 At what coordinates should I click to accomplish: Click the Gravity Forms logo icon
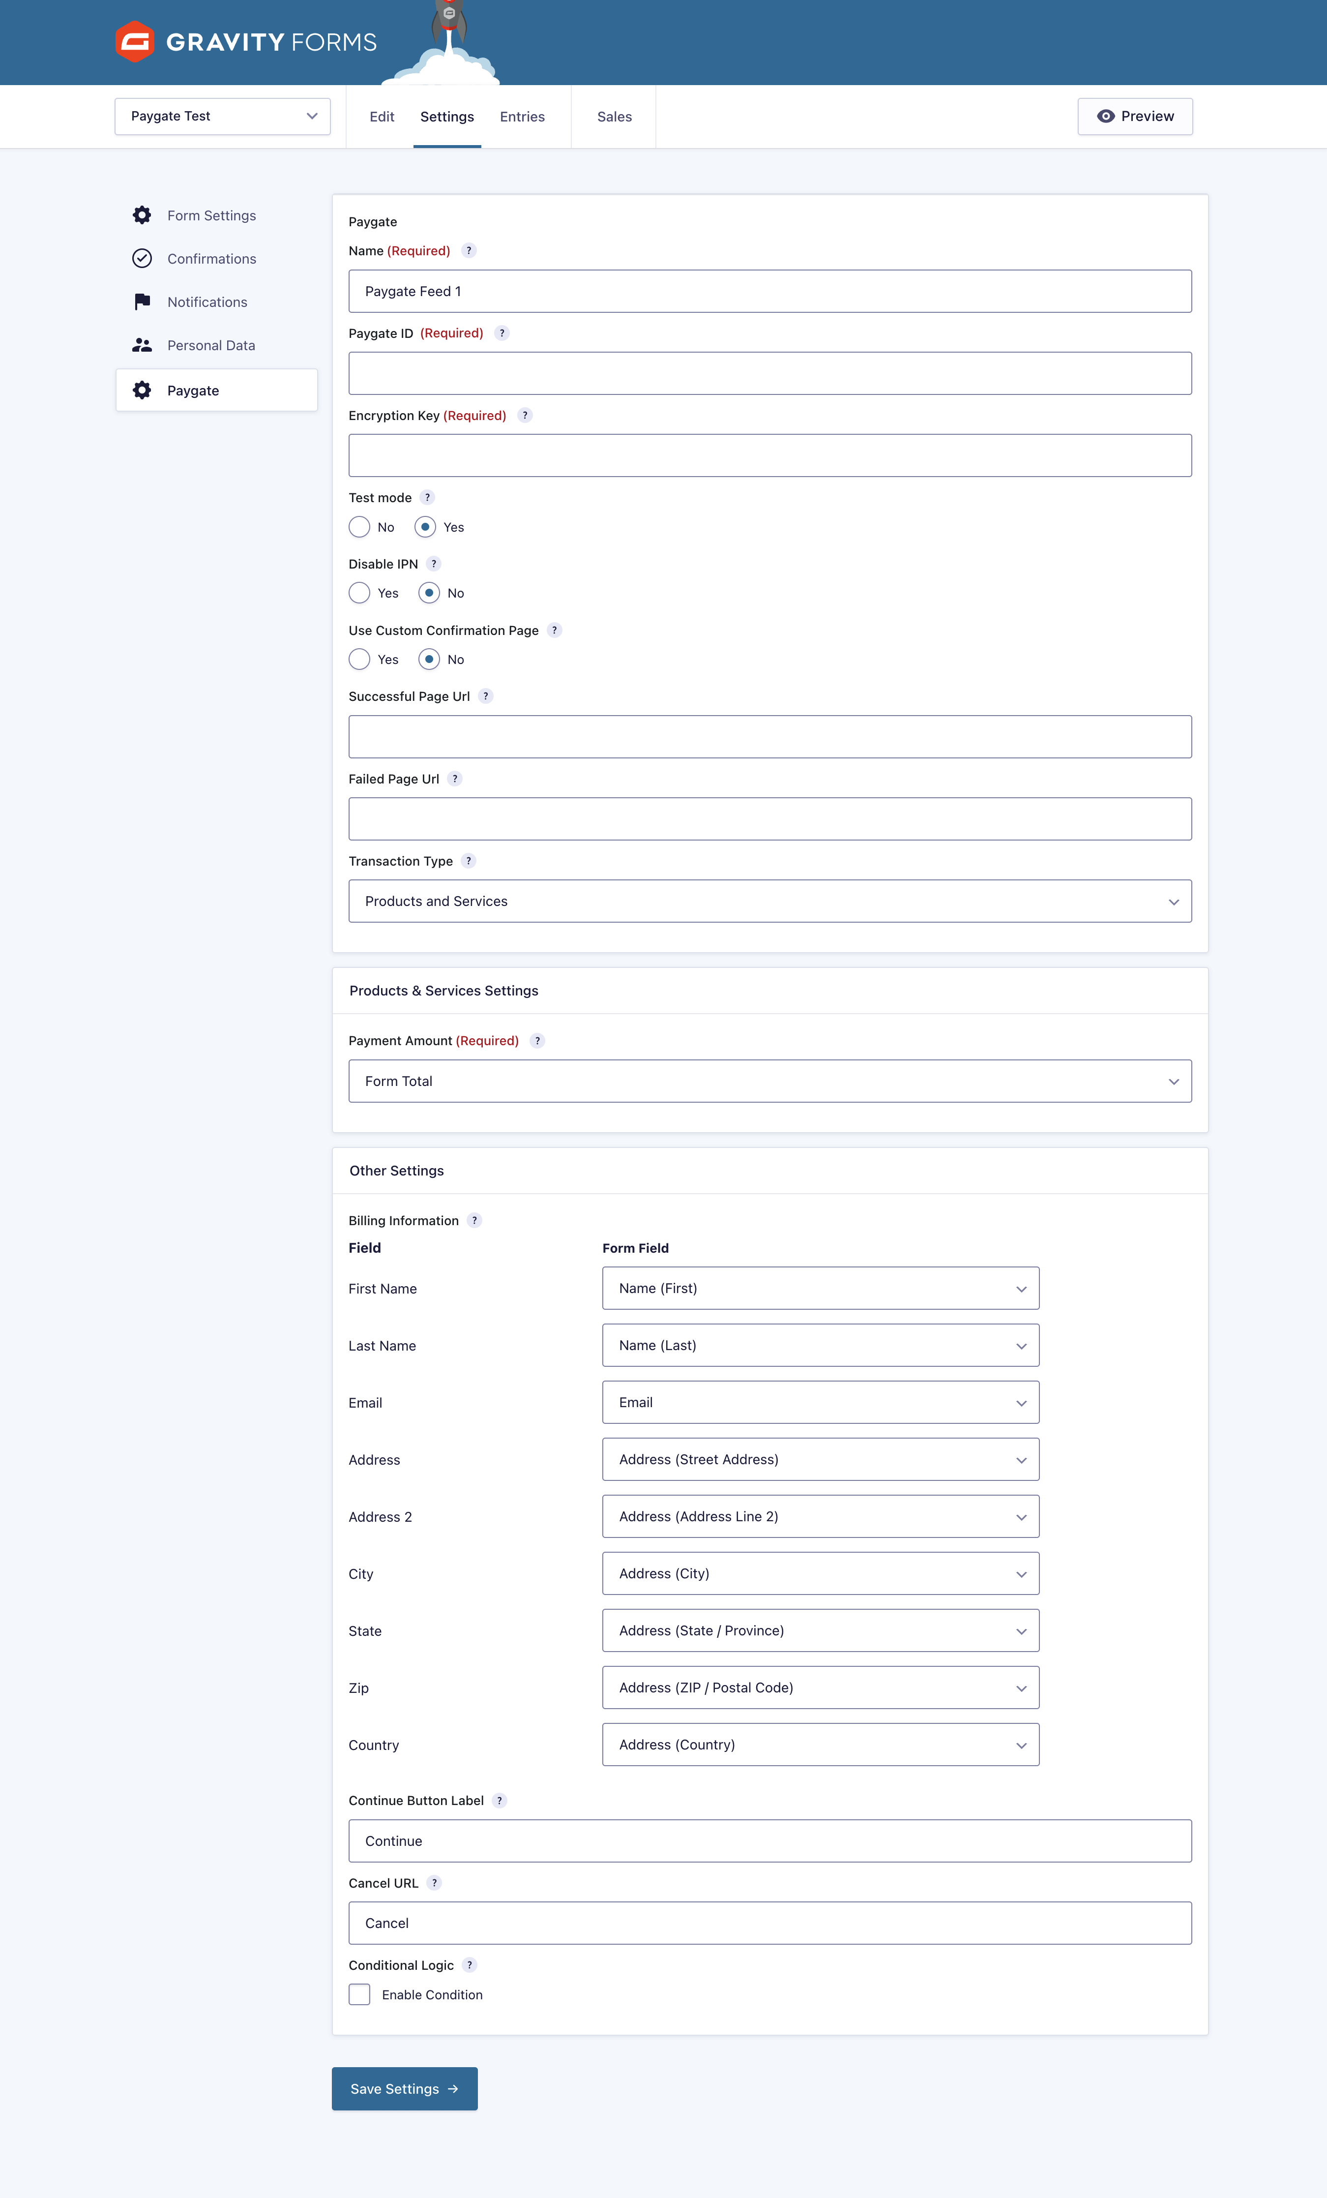coord(135,42)
